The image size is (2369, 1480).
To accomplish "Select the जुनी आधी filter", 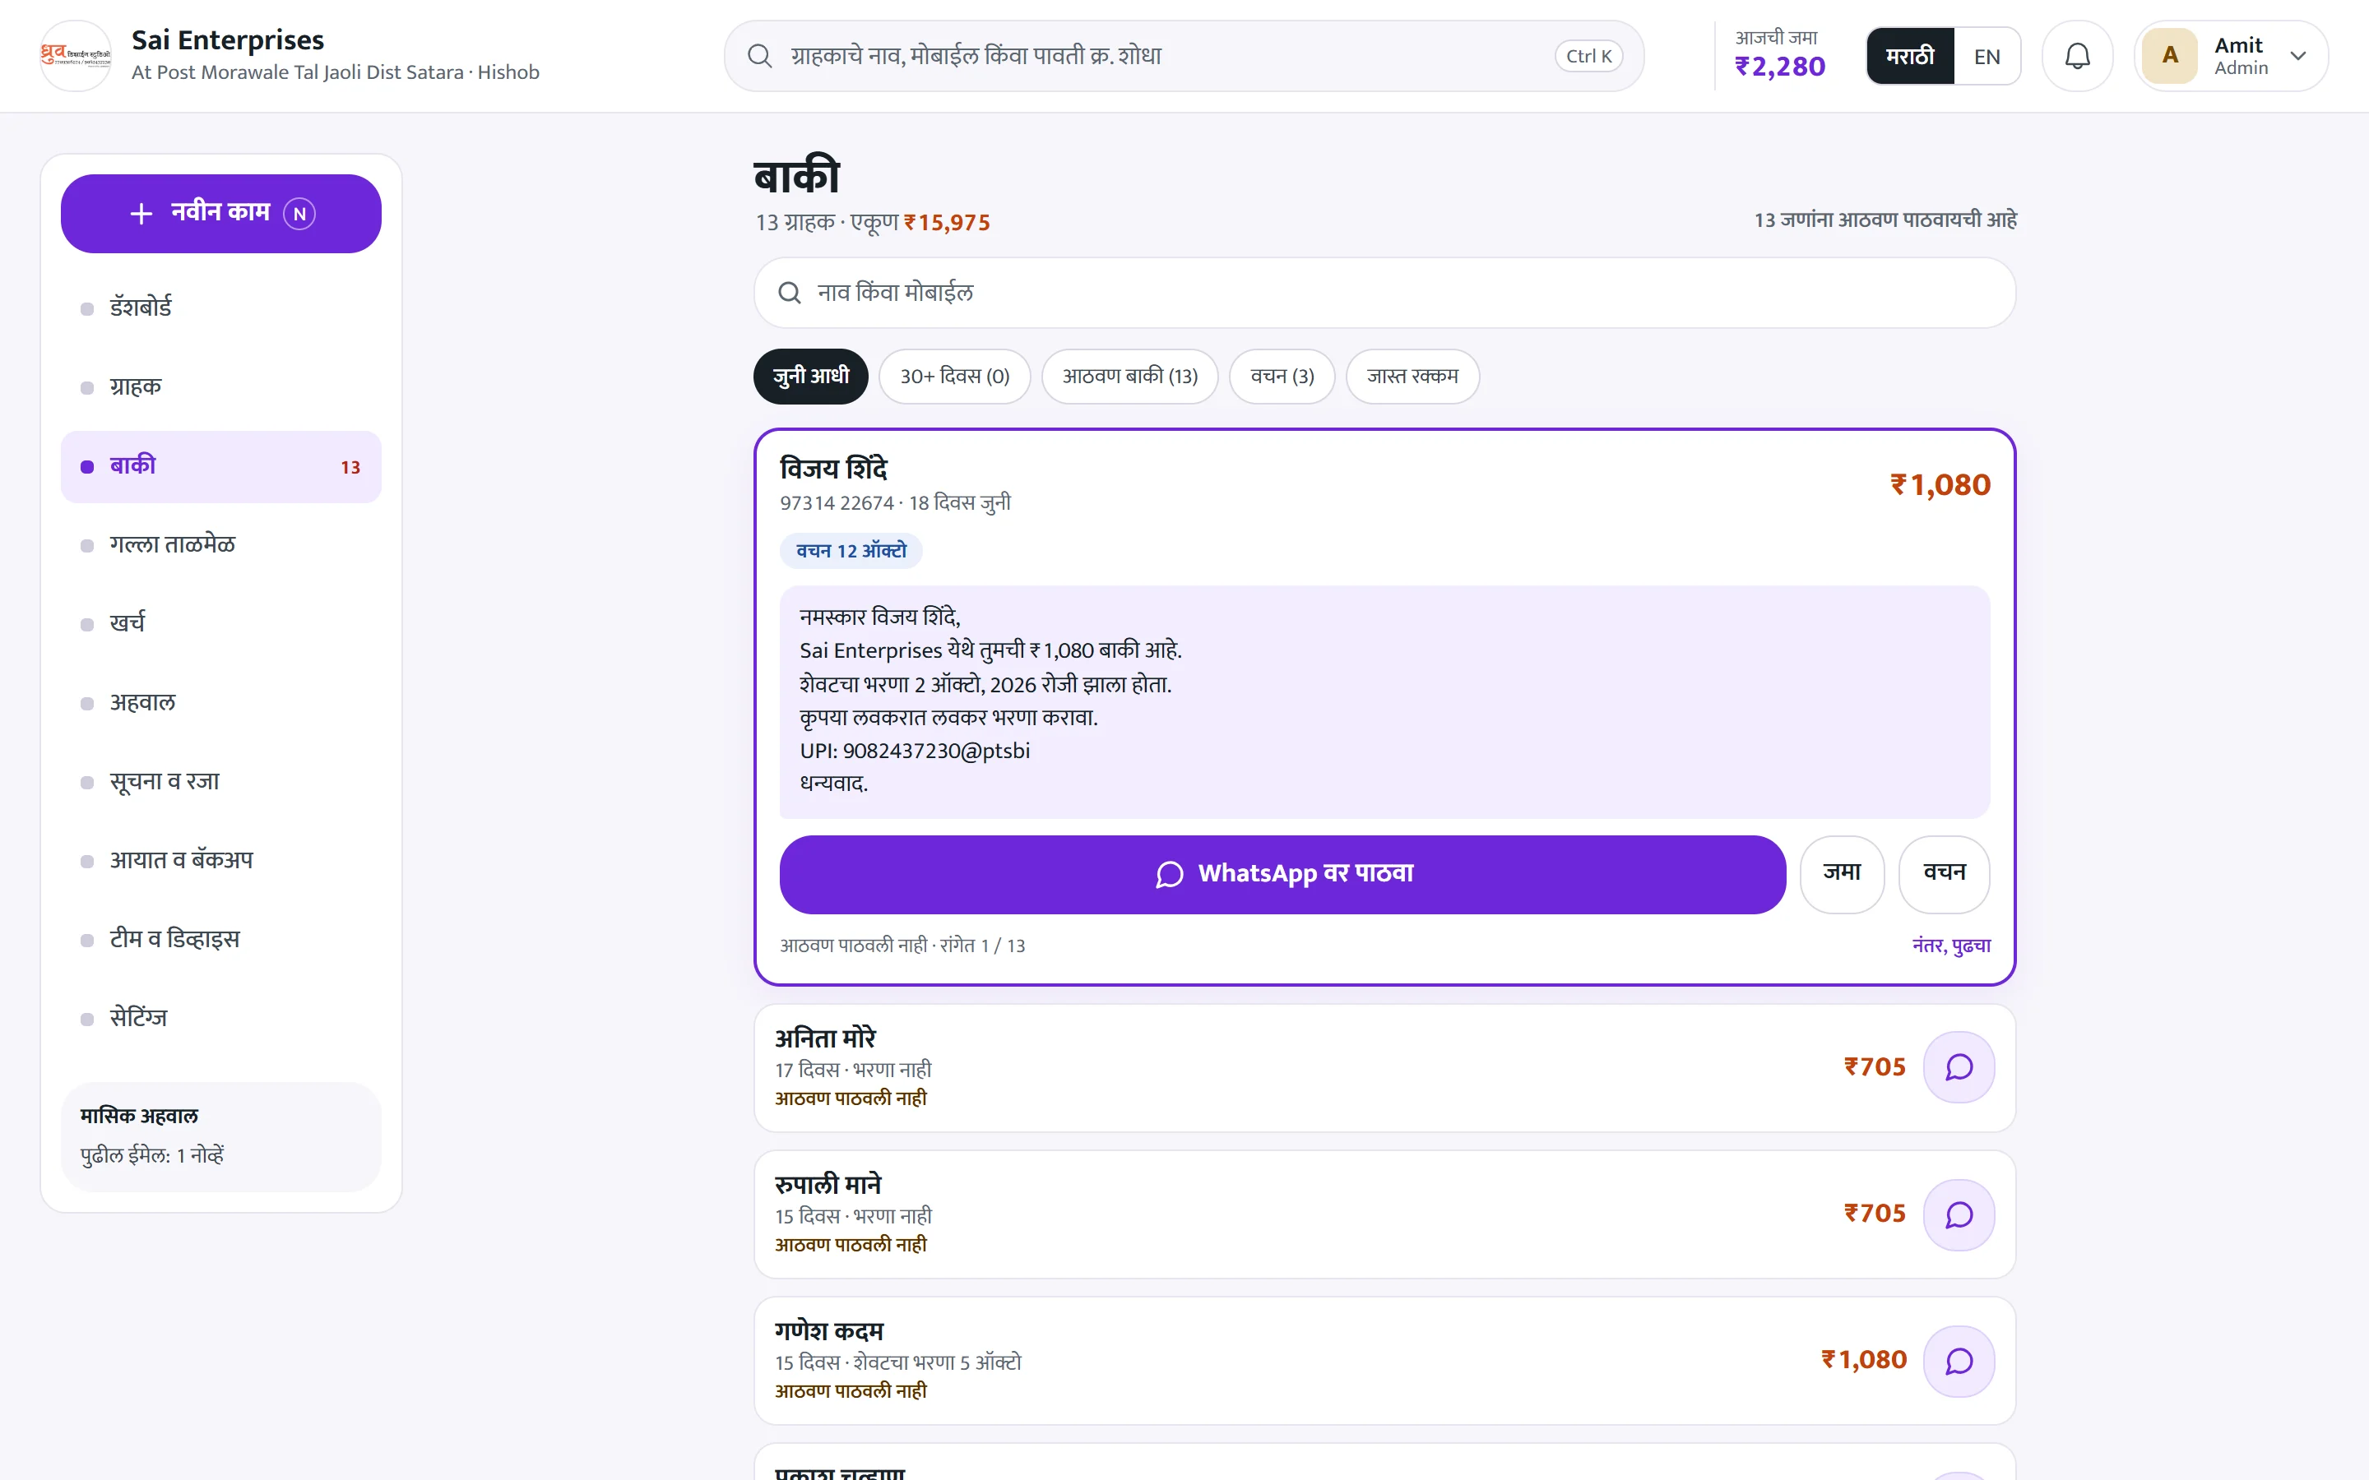I will [x=810, y=376].
